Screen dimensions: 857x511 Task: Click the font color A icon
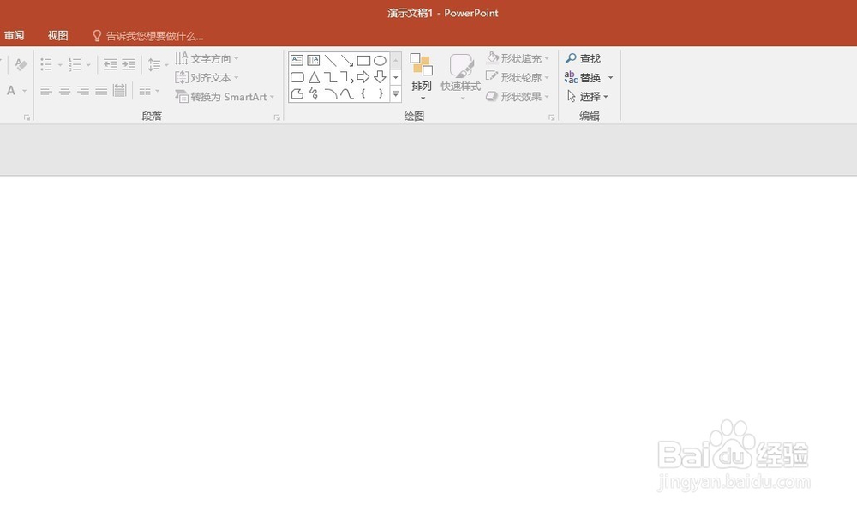tap(11, 90)
